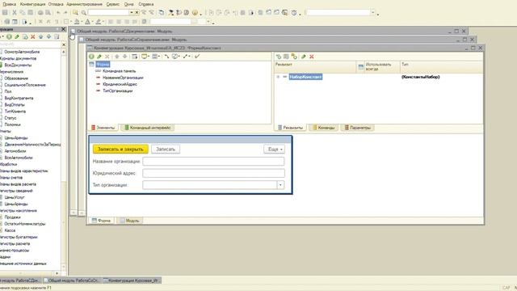The image size is (517, 291).
Task: Switch to the Реквизиты tab
Action: tap(290, 128)
